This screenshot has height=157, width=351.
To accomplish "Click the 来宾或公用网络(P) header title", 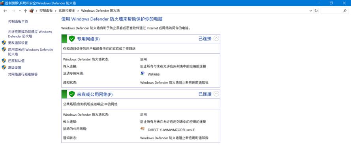I will (x=95, y=94).
